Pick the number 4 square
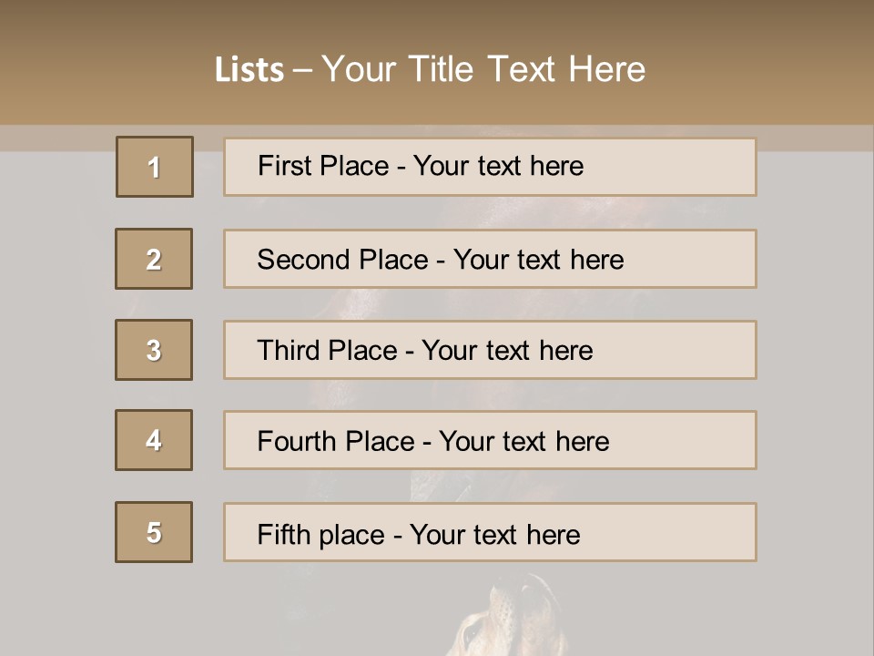The height and width of the screenshot is (656, 874). [154, 440]
